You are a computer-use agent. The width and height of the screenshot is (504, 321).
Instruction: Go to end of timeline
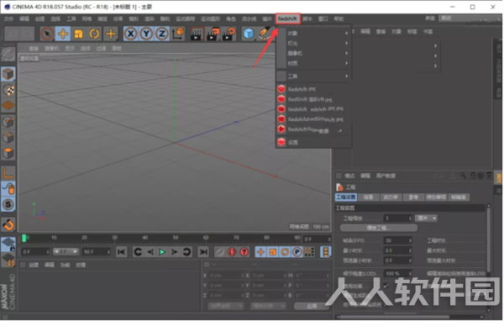click(x=203, y=252)
